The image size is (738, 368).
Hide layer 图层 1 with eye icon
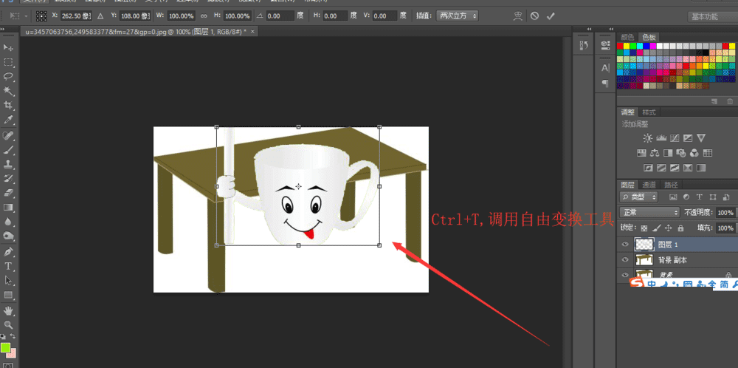click(x=625, y=243)
